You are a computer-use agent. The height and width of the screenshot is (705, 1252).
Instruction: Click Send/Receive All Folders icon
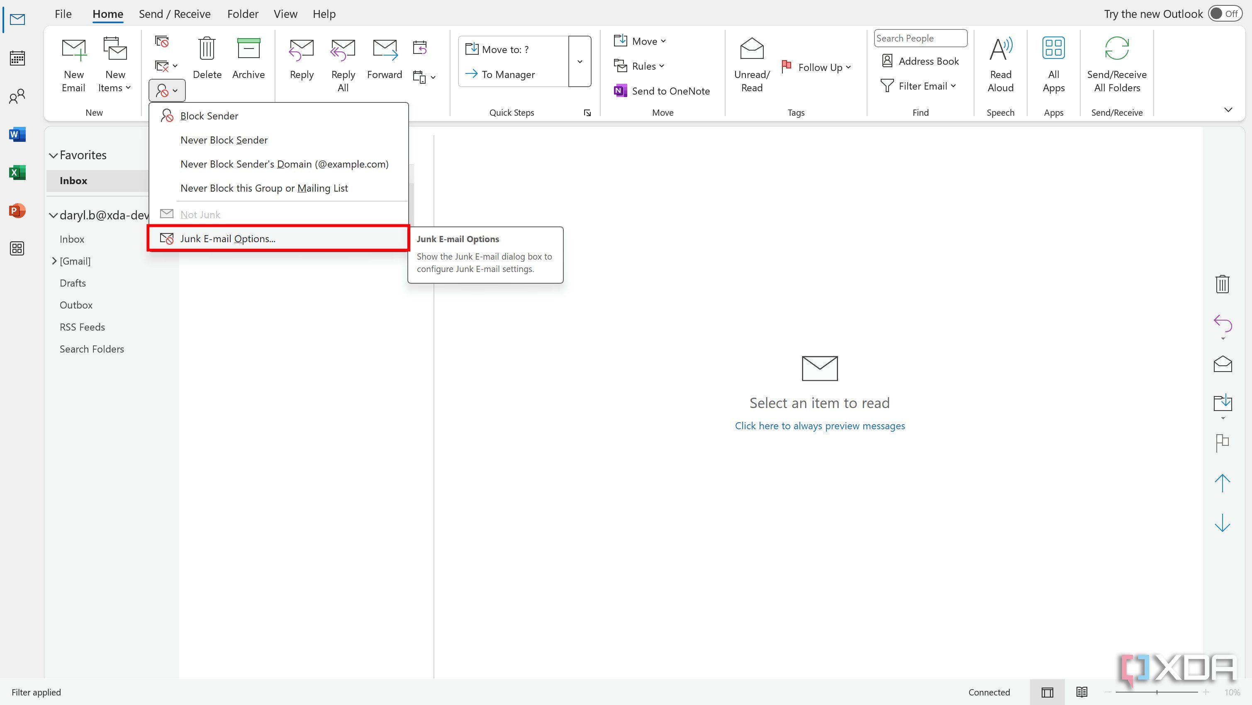coord(1116,49)
